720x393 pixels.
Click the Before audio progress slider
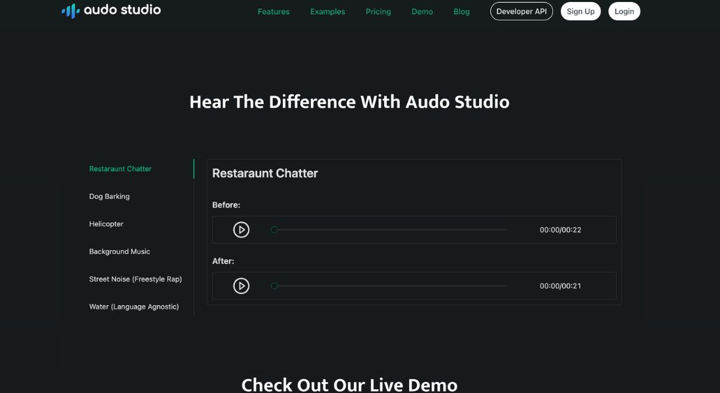[389, 230]
